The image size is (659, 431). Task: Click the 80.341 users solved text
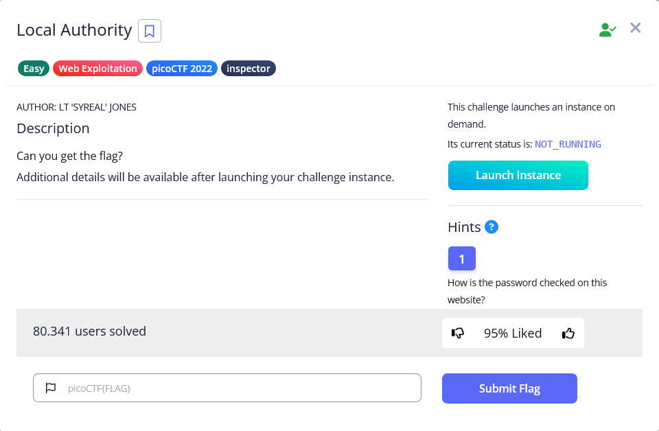[x=89, y=331]
